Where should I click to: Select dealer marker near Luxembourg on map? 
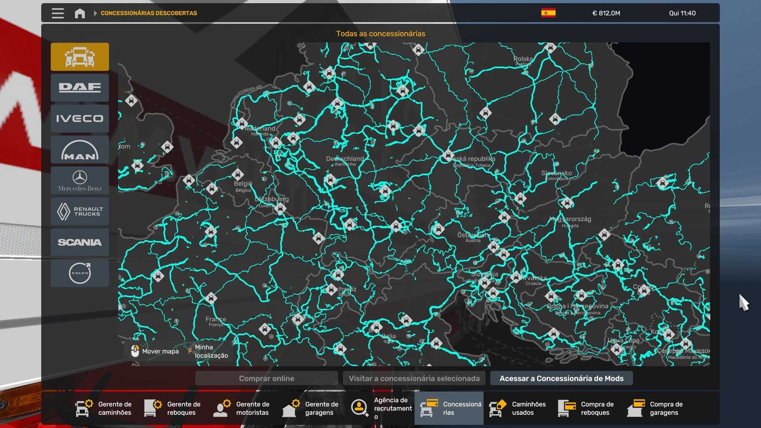coord(280,208)
